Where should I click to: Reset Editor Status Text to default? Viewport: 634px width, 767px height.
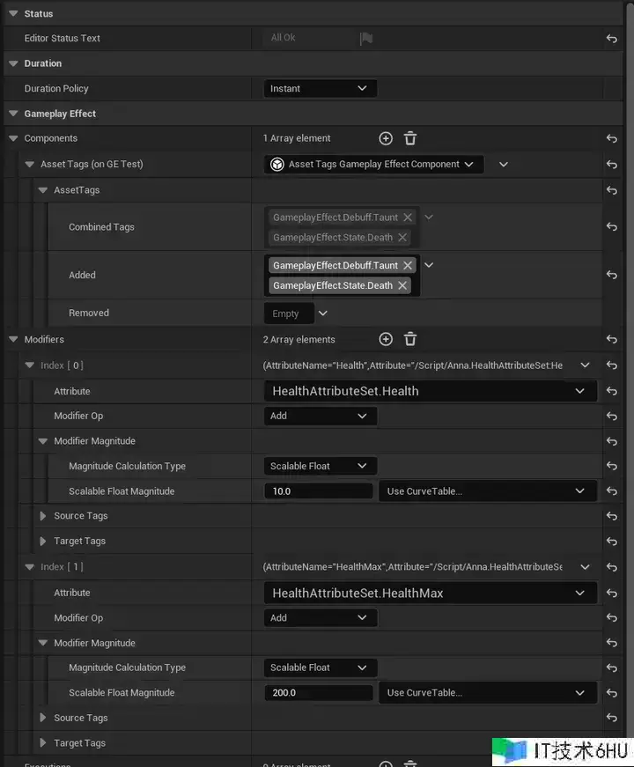click(611, 38)
